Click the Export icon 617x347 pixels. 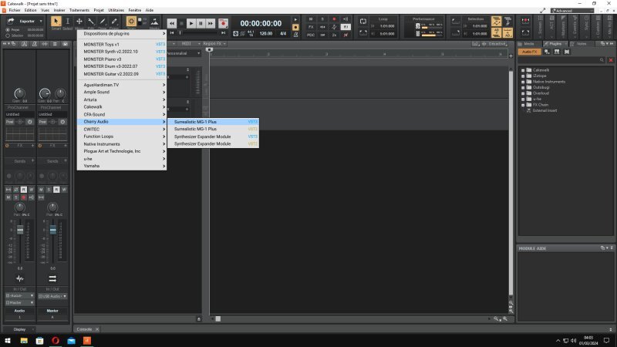coord(11,21)
